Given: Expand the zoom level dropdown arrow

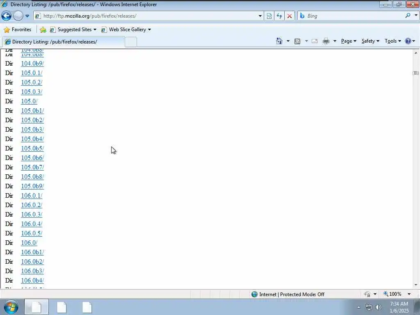Looking at the screenshot, I should click(x=409, y=294).
